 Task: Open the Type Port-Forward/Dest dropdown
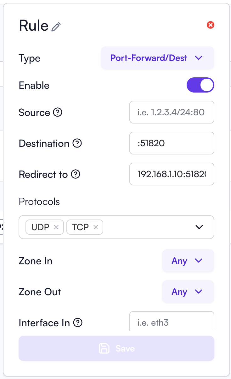point(157,58)
